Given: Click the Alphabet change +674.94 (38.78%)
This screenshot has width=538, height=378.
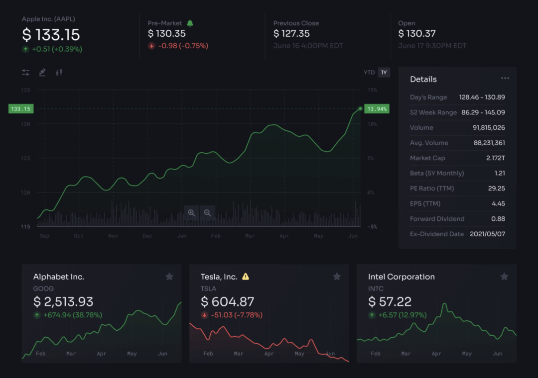Looking at the screenshot, I should [73, 315].
